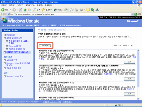Screen dimensions: 142x107
Task: Open the Back button history dropdown
Action: click(x=10, y=10)
